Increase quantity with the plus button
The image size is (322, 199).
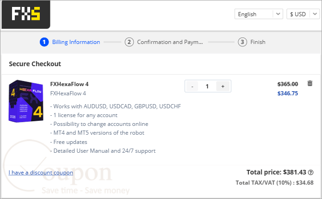click(223, 86)
